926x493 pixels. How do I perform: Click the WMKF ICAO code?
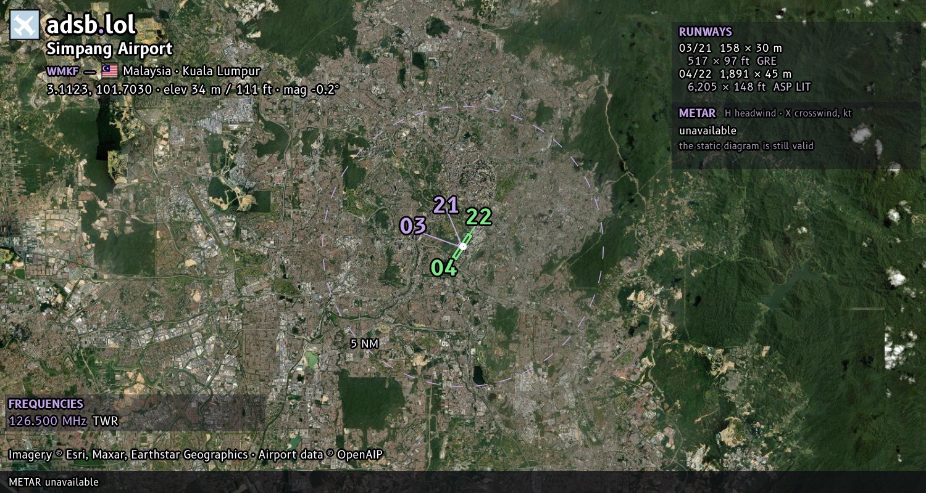(x=63, y=71)
